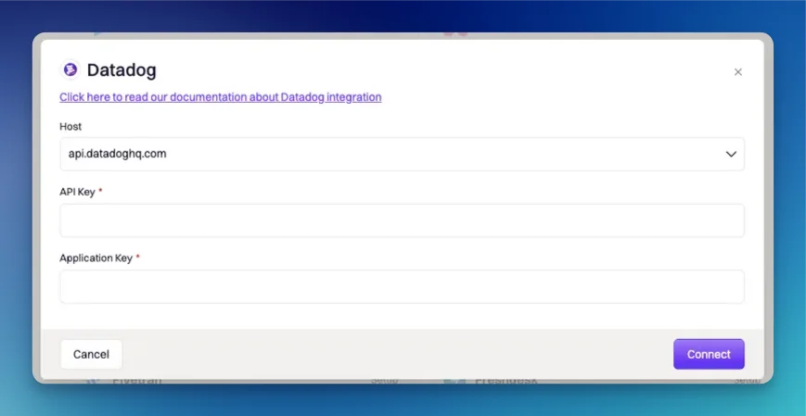
Task: Open the Datadog integration documentation link
Action: (221, 97)
